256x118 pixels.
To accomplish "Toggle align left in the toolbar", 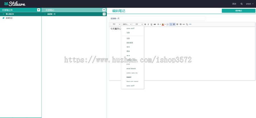I will [174, 24].
